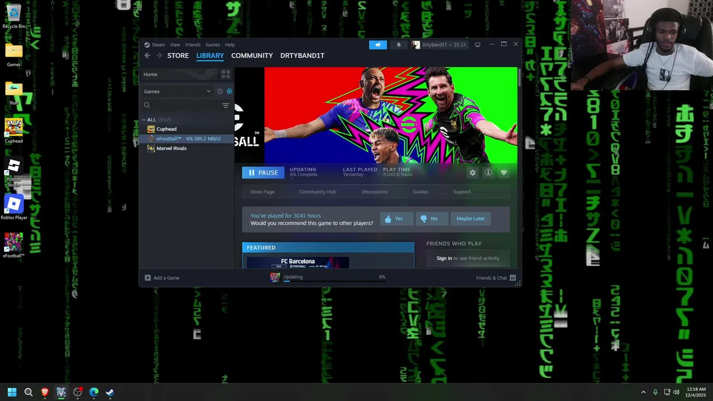Go forward with the Steam forward arrow
This screenshot has height=401, width=713.
click(159, 56)
